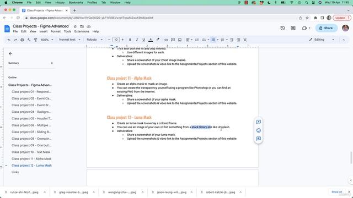Open the Extensions menu

[x=82, y=31]
